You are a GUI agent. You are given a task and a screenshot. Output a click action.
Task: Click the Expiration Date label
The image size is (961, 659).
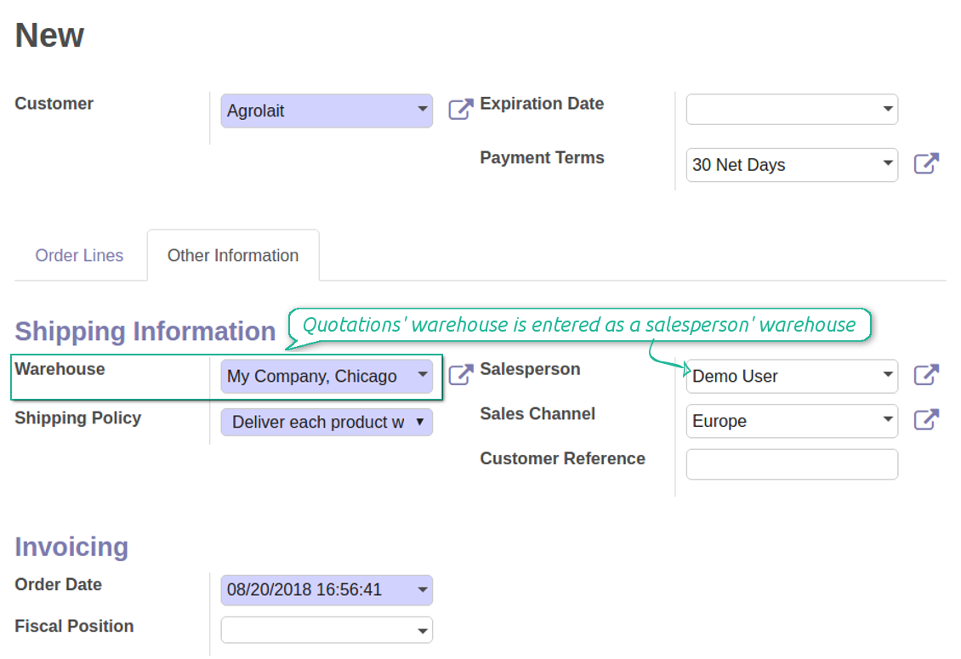coord(542,104)
